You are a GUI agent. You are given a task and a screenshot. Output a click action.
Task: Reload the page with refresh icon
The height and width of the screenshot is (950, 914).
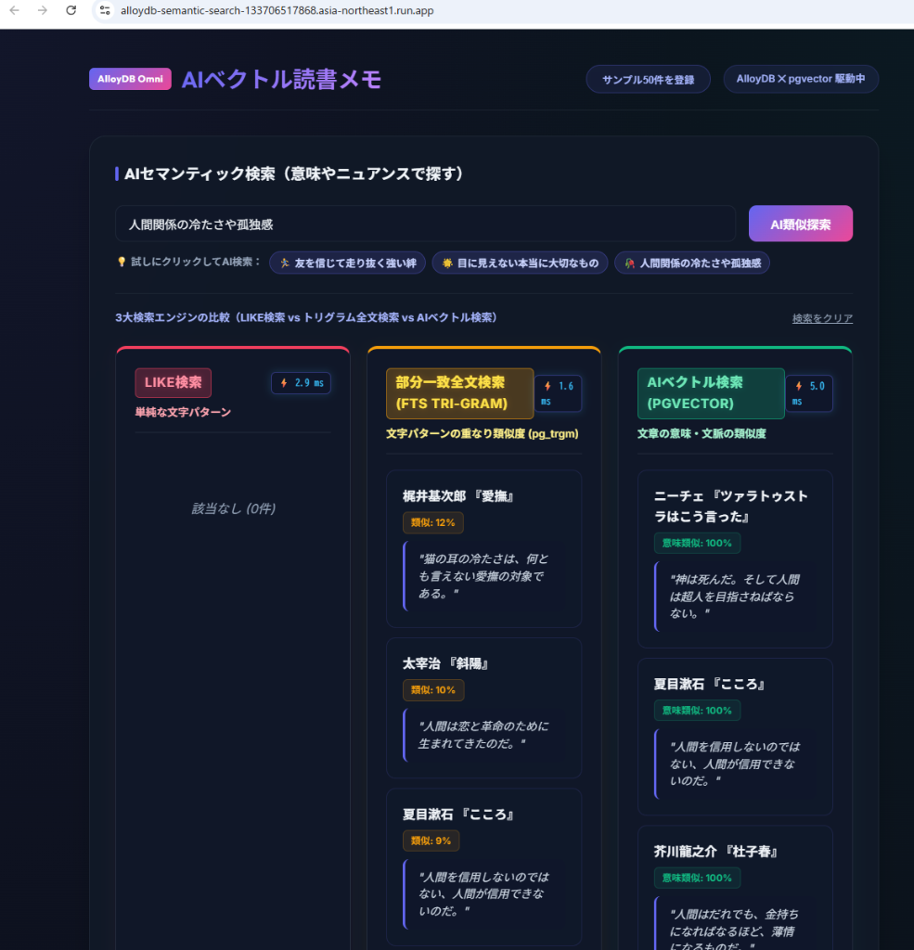tap(71, 10)
